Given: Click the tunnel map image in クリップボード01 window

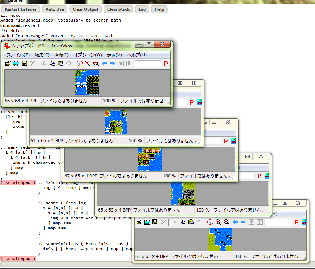Looking at the screenshot, I should 87,83.
